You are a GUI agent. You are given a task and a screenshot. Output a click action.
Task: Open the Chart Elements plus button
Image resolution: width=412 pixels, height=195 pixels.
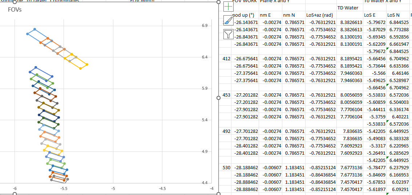pos(228,7)
